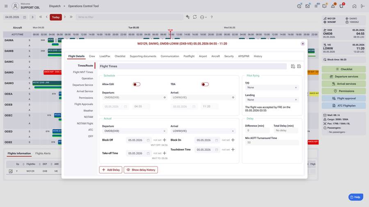Click the Today button
The image size is (369, 207).
56,17
